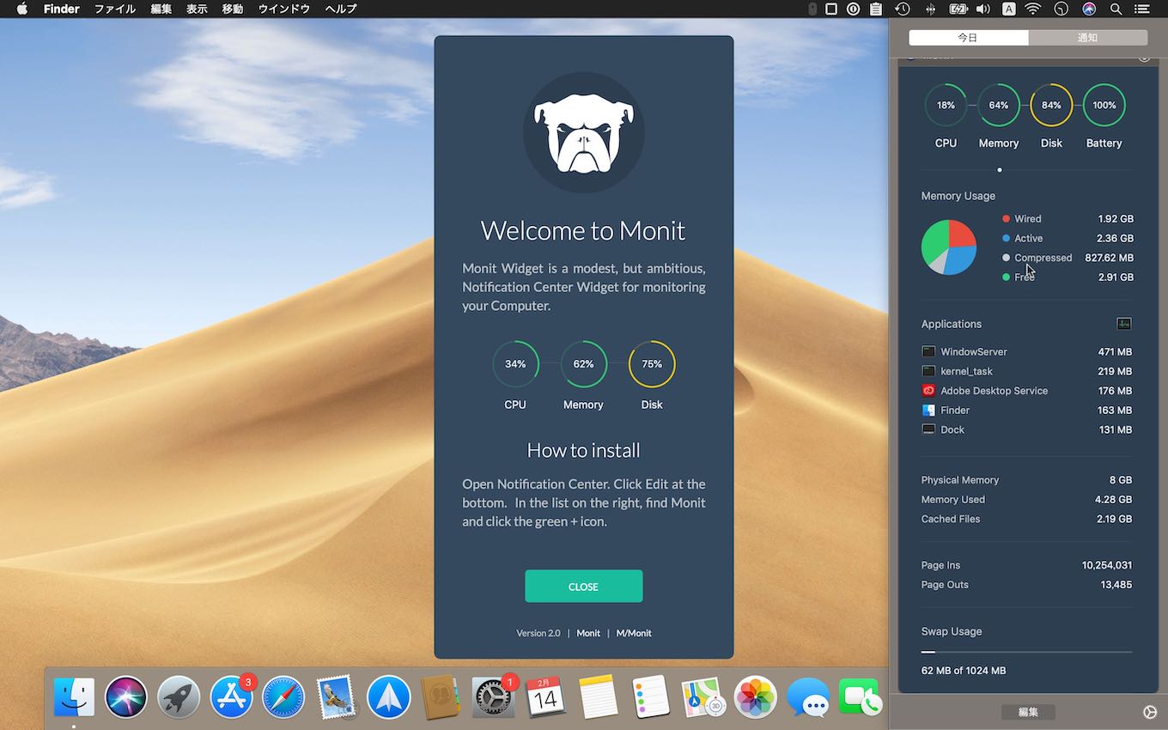
Task: Open Spark paper-plane icon in Dock
Action: (x=389, y=697)
